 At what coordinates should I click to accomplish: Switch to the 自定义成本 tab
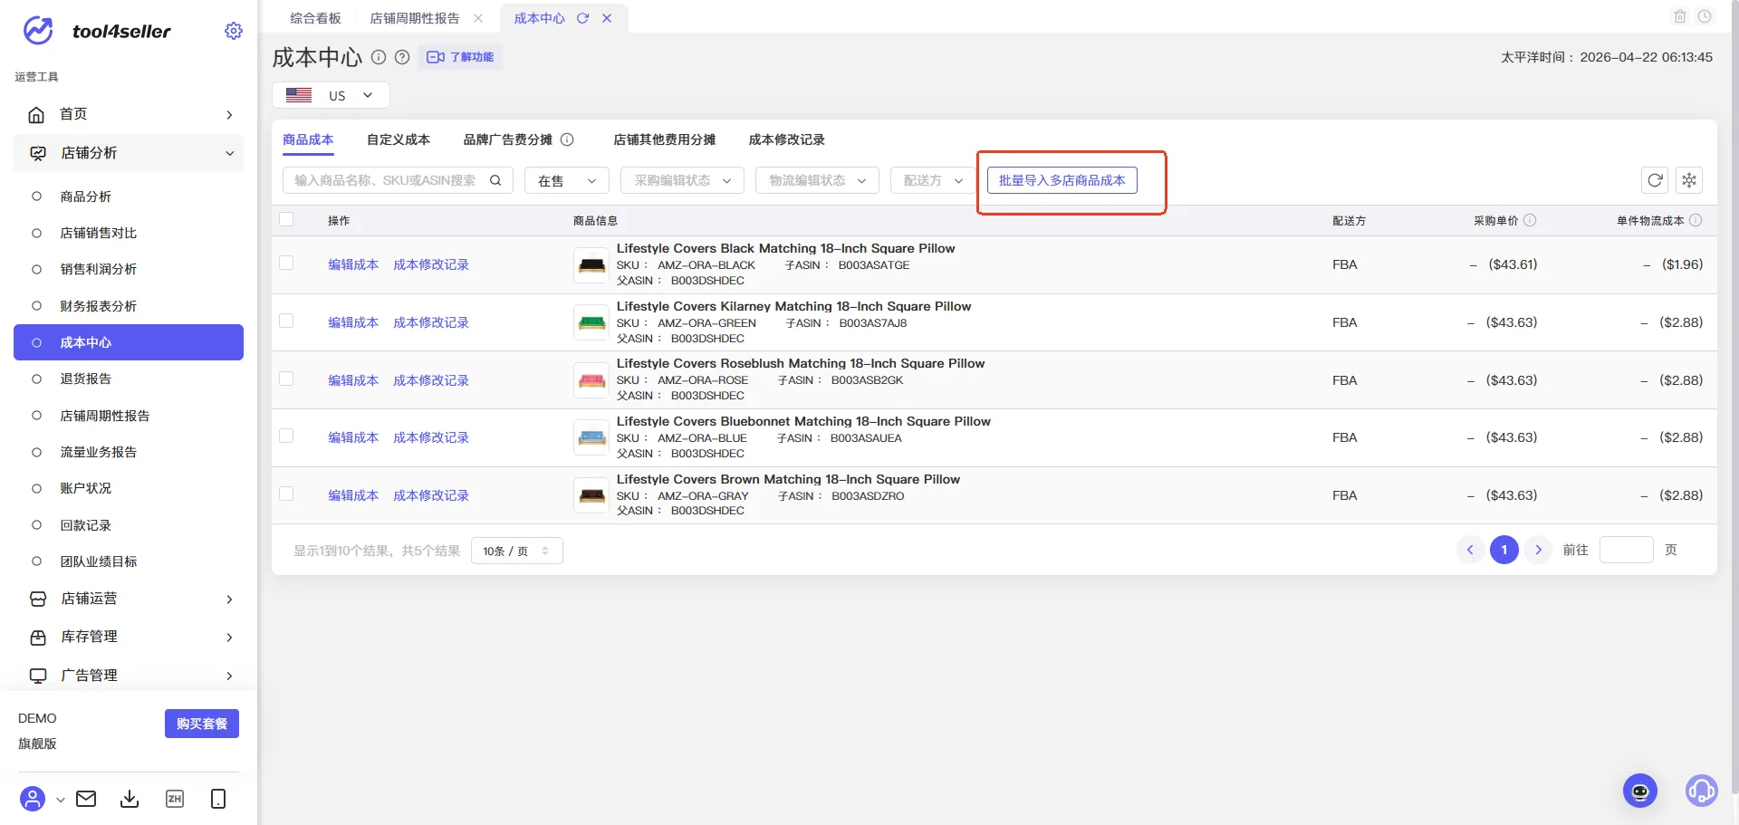(x=399, y=139)
